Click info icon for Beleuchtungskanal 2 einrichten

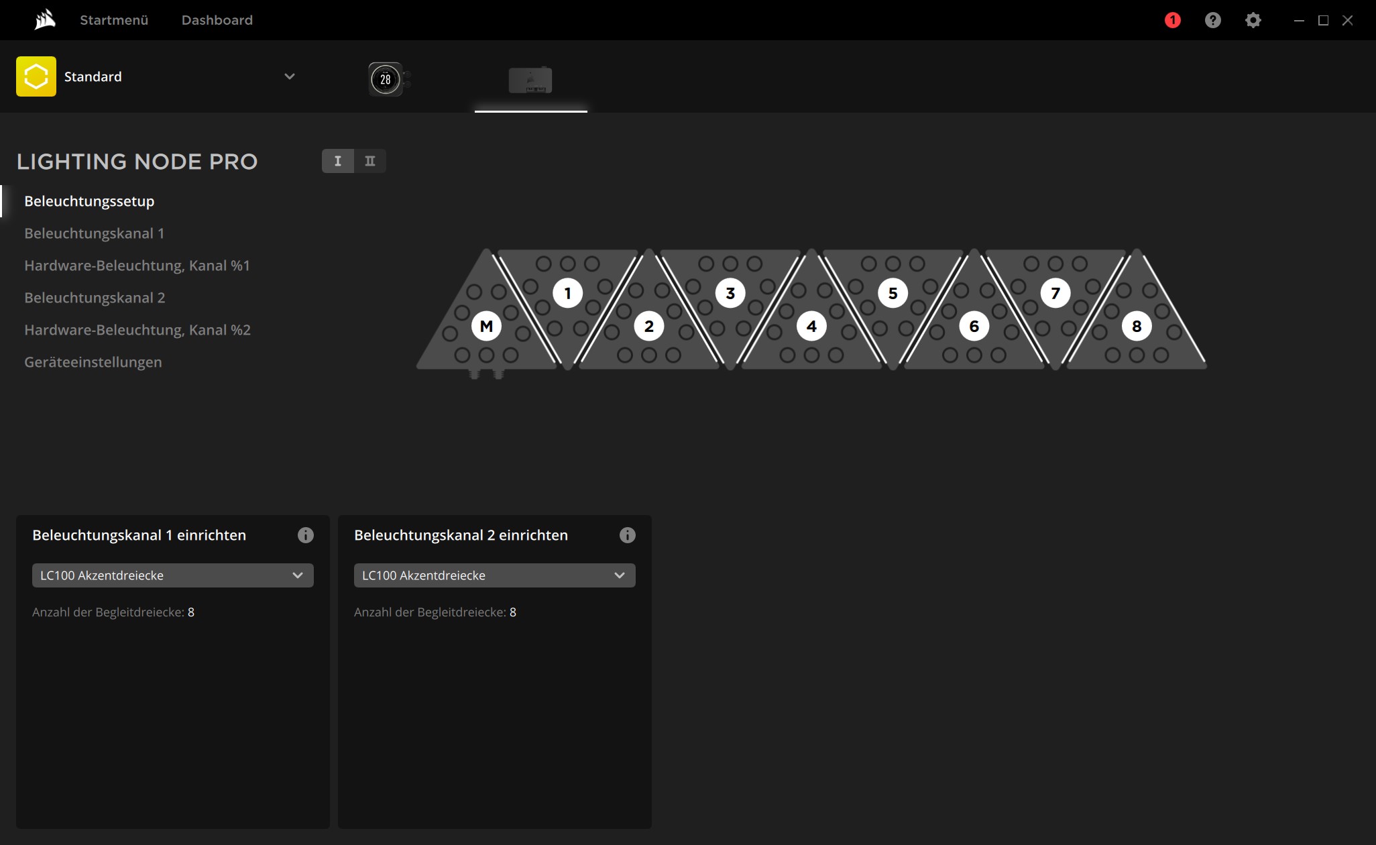pos(627,535)
